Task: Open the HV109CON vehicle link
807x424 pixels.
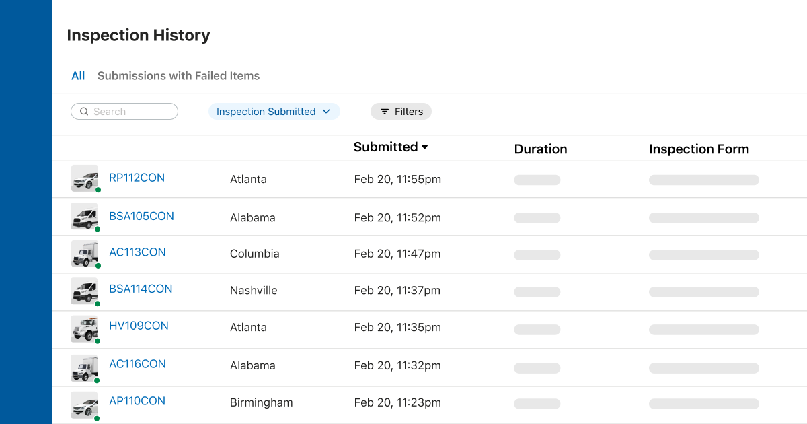Action: coord(139,326)
